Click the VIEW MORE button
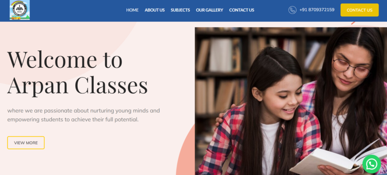The height and width of the screenshot is (175, 387). pyautogui.click(x=26, y=142)
